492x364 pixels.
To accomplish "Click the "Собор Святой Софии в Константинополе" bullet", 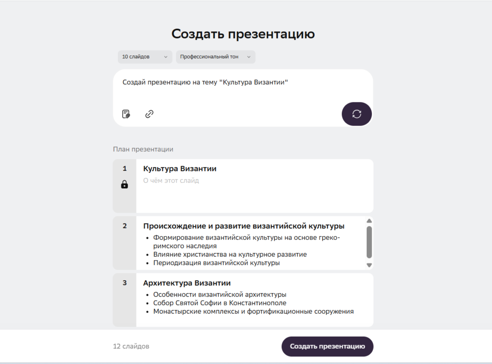I will click(x=220, y=303).
